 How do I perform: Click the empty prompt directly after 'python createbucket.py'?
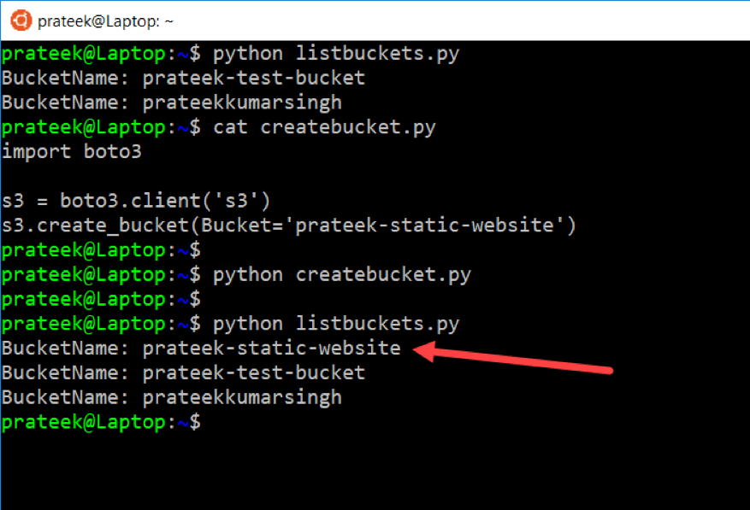[101, 299]
